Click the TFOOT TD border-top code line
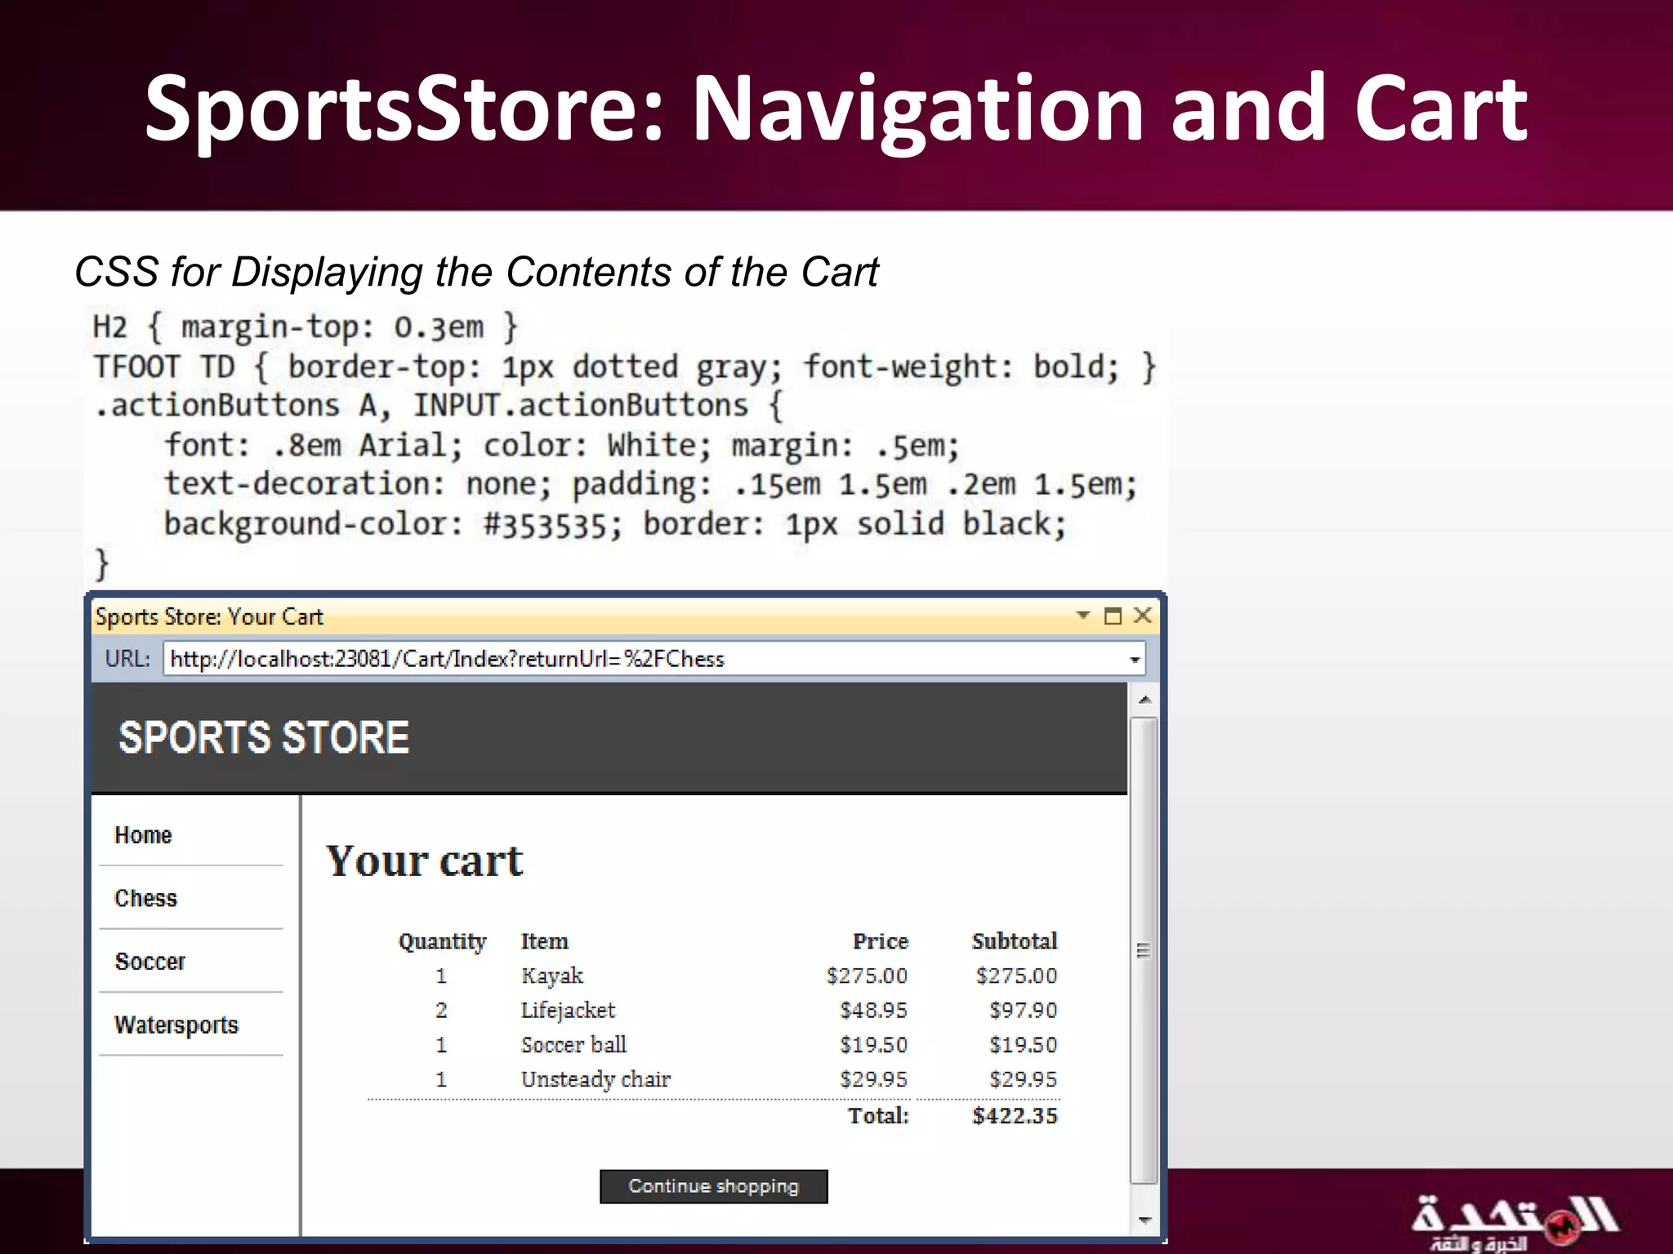The width and height of the screenshot is (1673, 1254). [x=625, y=367]
